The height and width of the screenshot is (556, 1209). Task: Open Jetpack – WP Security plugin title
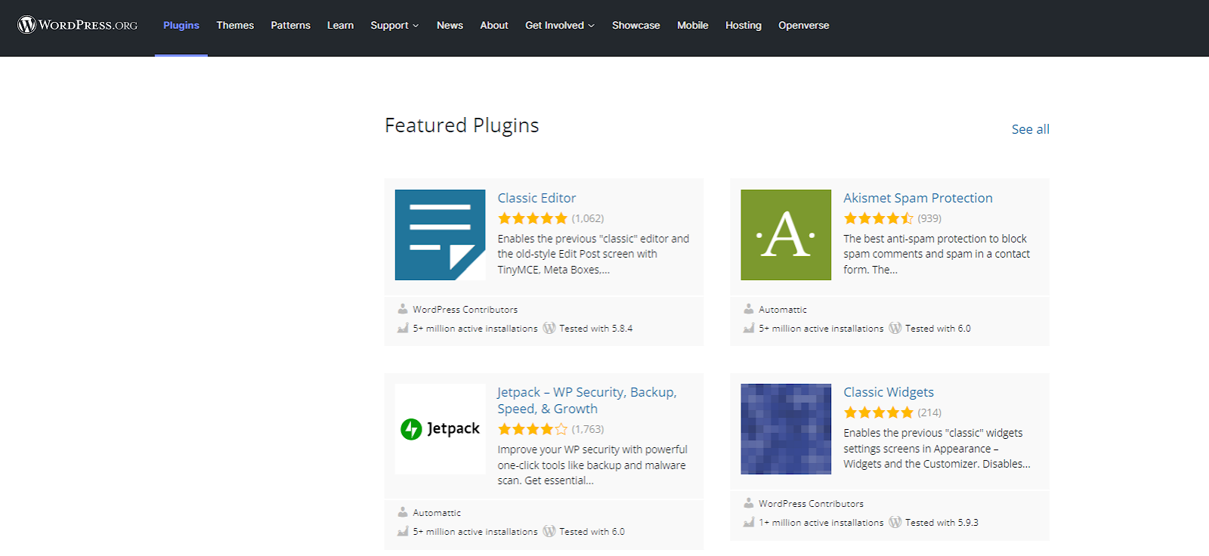click(x=587, y=400)
